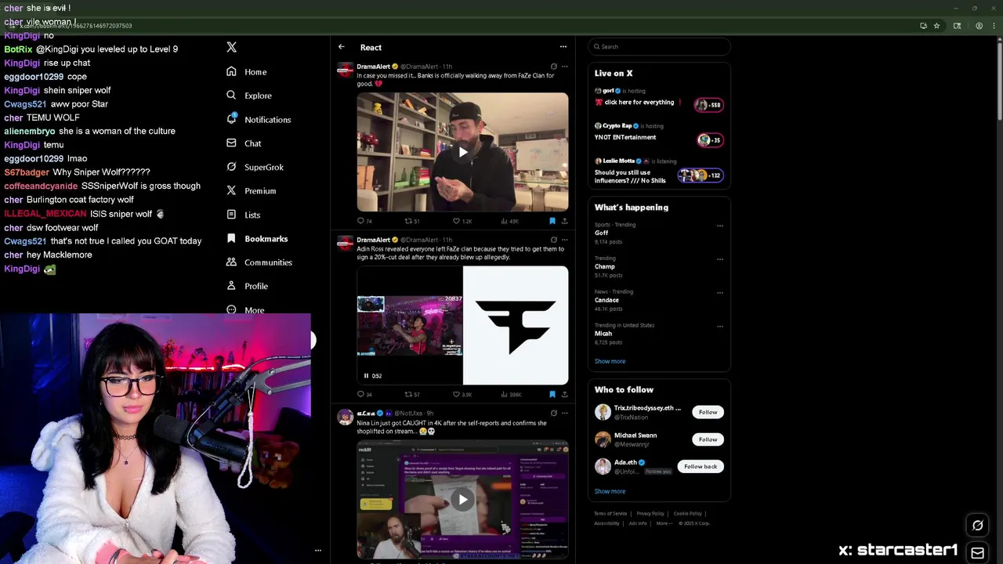The width and height of the screenshot is (1003, 564).
Task: Open Explore in the sidebar
Action: tap(249, 96)
